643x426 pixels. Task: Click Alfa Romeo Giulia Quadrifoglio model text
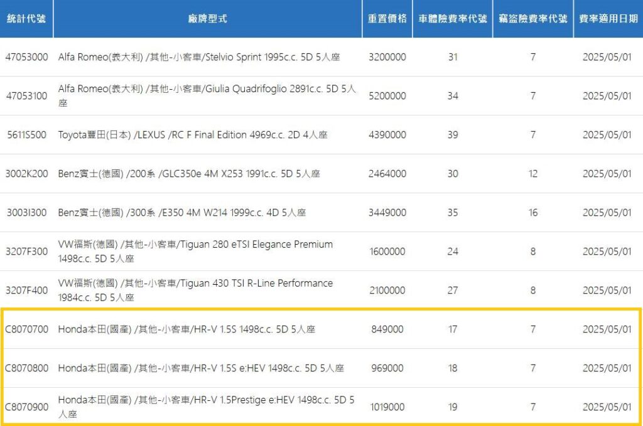point(207,96)
